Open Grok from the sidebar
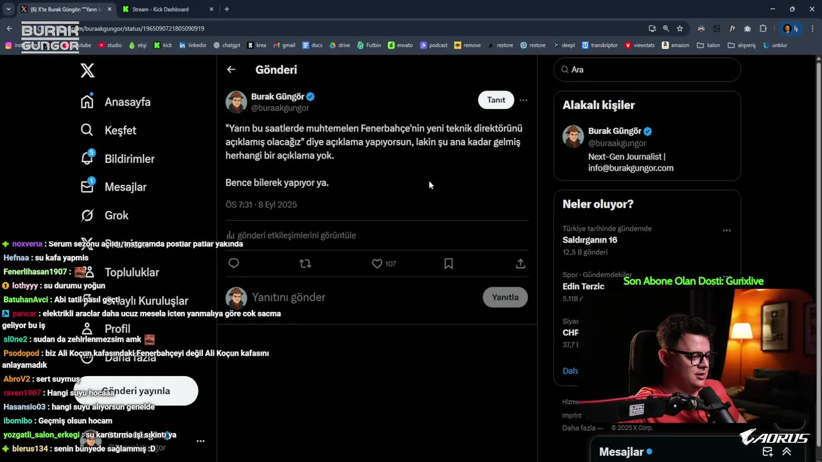Viewport: 822px width, 462px height. pyautogui.click(x=105, y=215)
